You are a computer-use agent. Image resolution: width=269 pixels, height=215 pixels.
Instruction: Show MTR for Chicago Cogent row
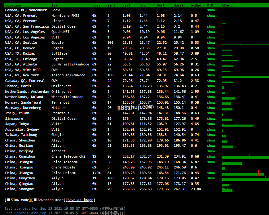tap(211, 59)
